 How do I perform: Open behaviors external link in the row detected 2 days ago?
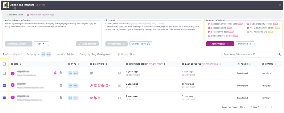[x=119, y=73]
